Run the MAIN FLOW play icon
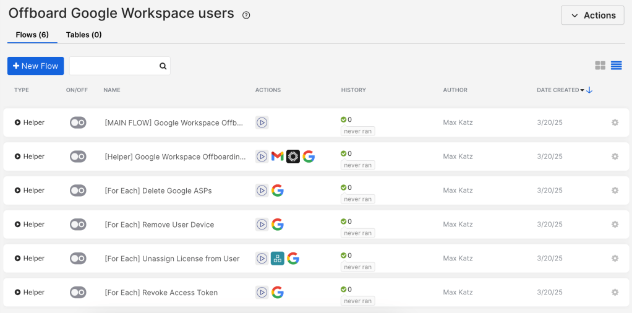 pyautogui.click(x=262, y=122)
